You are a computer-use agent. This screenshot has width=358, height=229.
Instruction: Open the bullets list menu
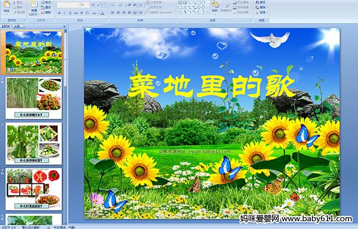click(x=114, y=5)
